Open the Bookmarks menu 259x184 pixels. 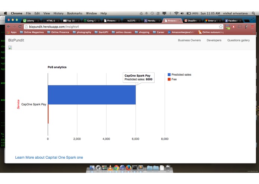pyautogui.click(x=75, y=13)
